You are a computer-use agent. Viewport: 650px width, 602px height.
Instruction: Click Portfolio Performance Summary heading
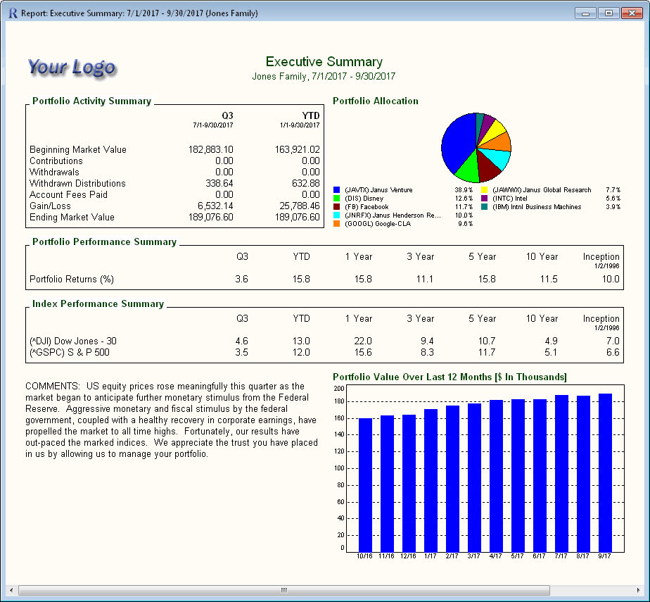click(x=104, y=242)
